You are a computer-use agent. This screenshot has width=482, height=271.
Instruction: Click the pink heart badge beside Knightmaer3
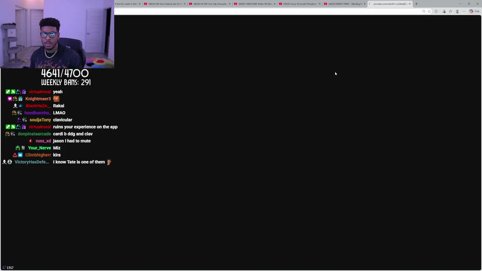(x=10, y=99)
